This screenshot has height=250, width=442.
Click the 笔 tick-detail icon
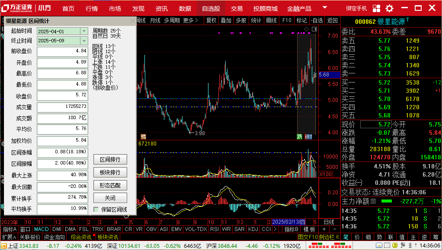[346, 237]
